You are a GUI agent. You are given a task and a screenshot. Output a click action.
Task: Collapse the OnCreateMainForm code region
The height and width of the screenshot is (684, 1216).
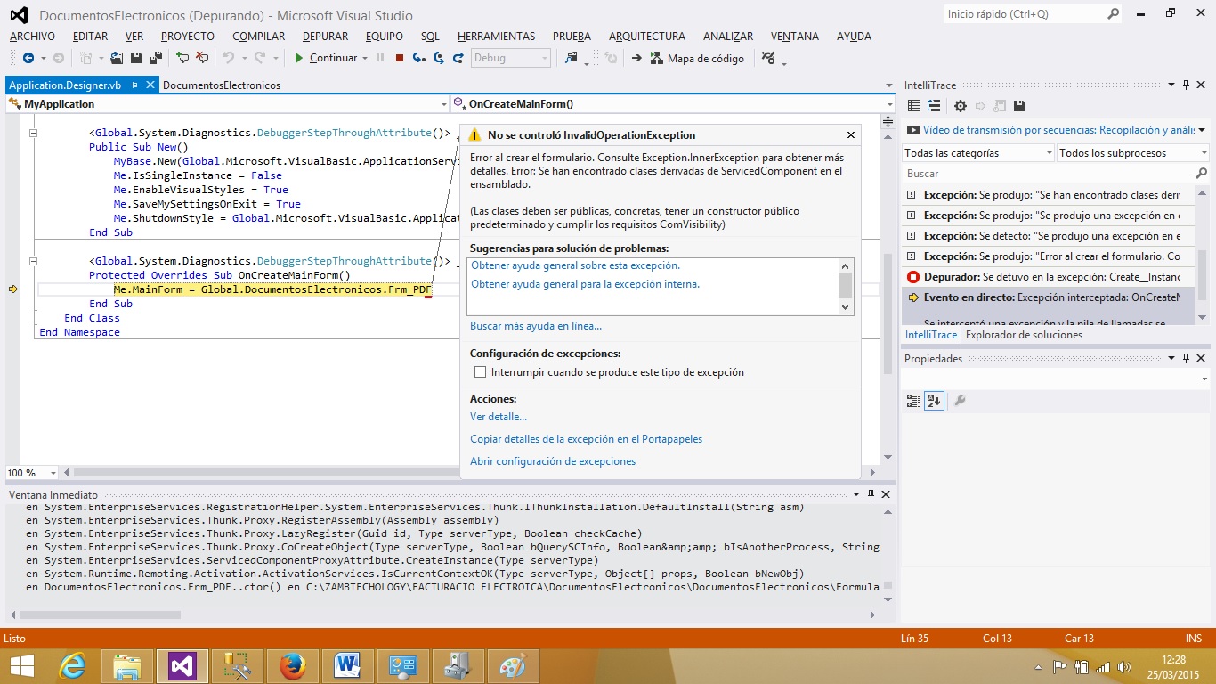pyautogui.click(x=34, y=262)
